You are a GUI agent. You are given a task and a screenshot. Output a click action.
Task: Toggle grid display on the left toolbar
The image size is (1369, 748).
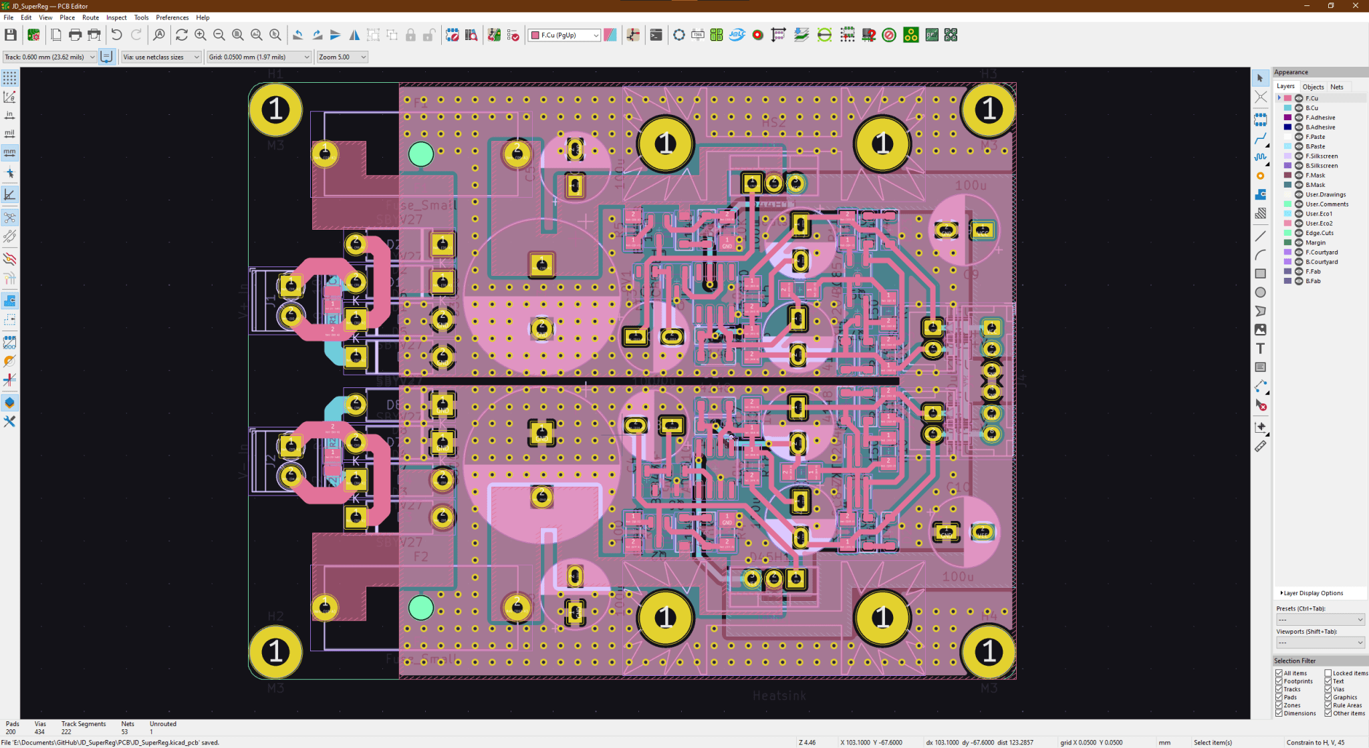[9, 77]
